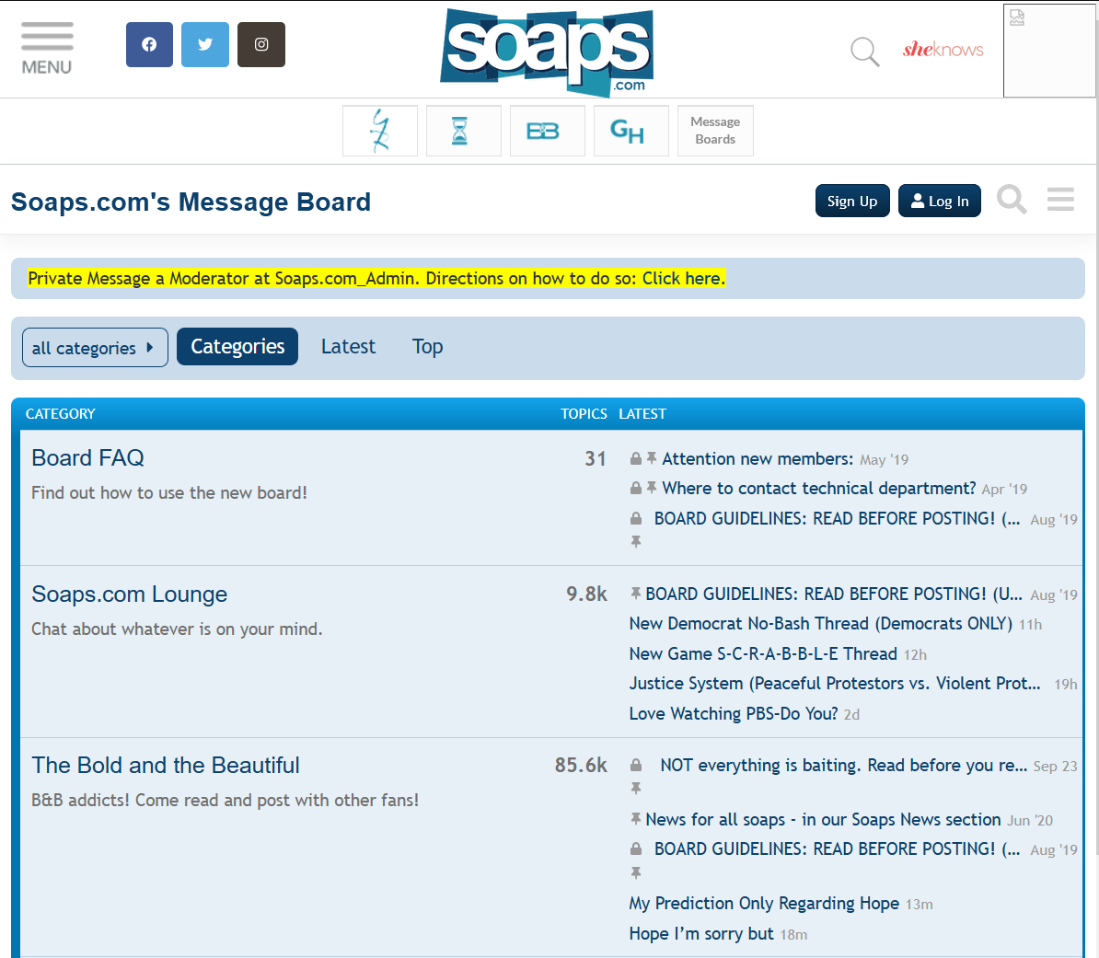Open the message board search magnifier
This screenshot has width=1099, height=958.
1011,200
